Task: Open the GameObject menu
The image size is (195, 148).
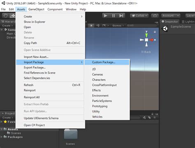Action: 36,9
